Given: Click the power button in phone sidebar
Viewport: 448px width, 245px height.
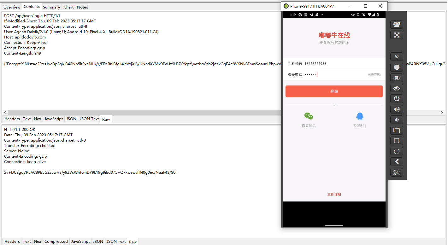Looking at the screenshot, I should point(397,99).
